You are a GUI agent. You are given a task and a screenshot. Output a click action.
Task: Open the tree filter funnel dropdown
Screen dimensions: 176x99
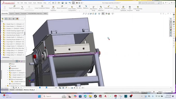point(2,21)
